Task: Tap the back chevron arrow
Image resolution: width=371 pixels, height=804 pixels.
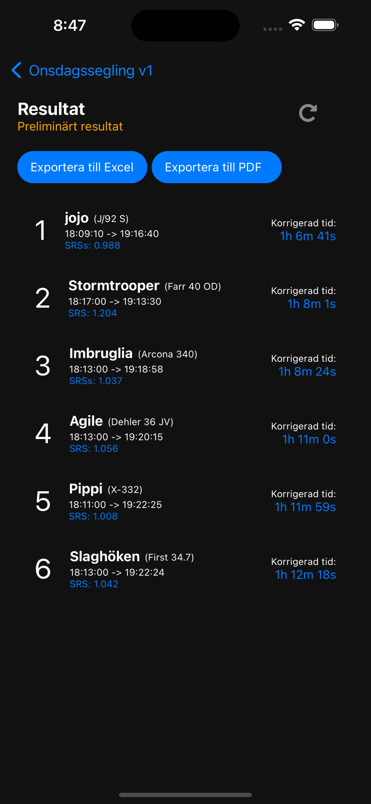Action: pos(16,70)
